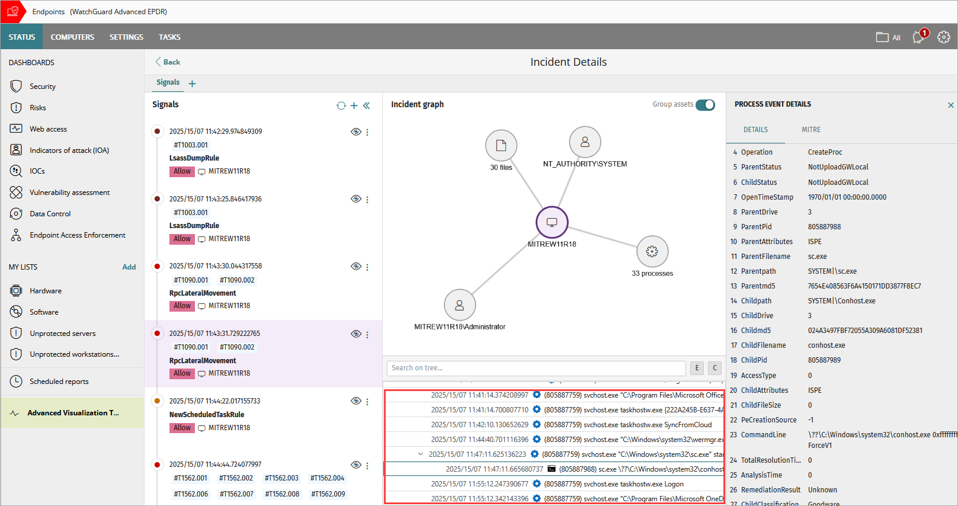Open Unprotected workstations list icon
The image size is (958, 506).
16,354
